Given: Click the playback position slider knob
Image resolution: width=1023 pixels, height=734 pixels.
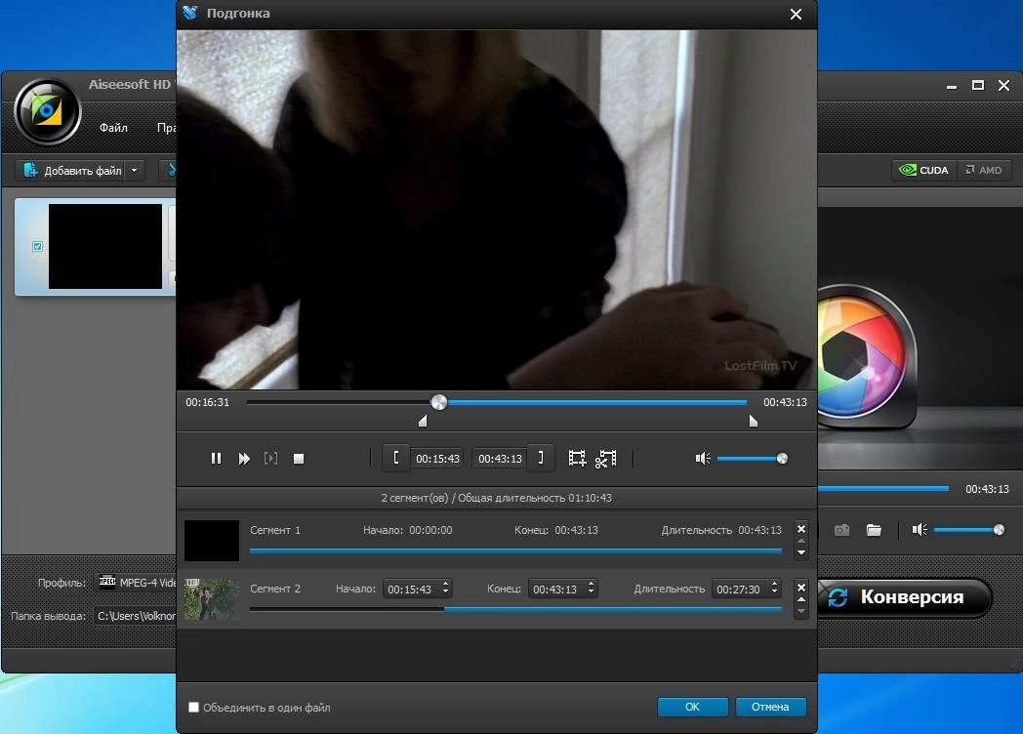Looking at the screenshot, I should click(x=439, y=402).
